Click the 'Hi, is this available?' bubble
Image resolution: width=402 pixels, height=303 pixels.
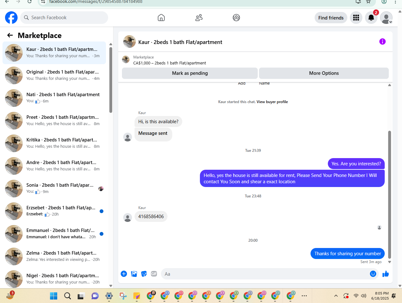pyautogui.click(x=158, y=121)
